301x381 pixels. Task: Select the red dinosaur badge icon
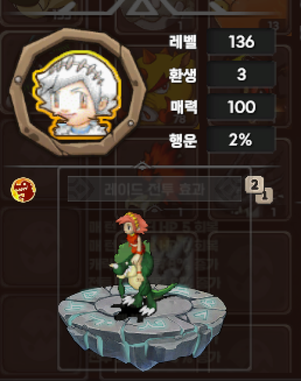click(24, 190)
